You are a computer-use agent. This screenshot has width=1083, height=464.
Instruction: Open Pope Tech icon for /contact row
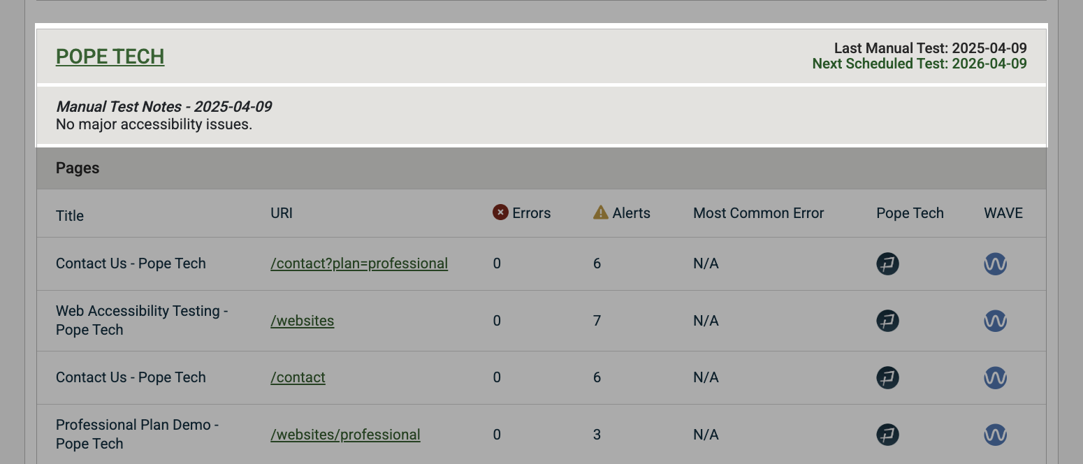887,378
